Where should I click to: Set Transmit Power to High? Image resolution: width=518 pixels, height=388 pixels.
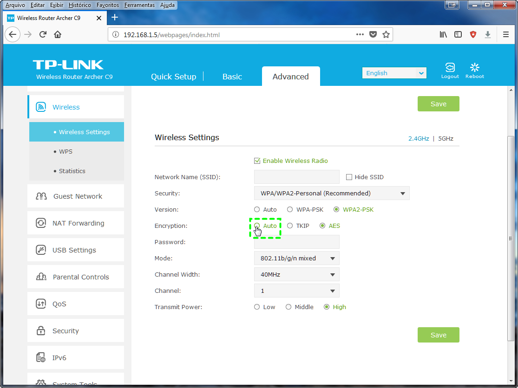tap(327, 307)
